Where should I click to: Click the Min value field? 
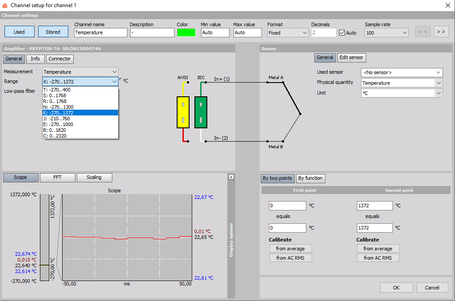[x=215, y=32]
